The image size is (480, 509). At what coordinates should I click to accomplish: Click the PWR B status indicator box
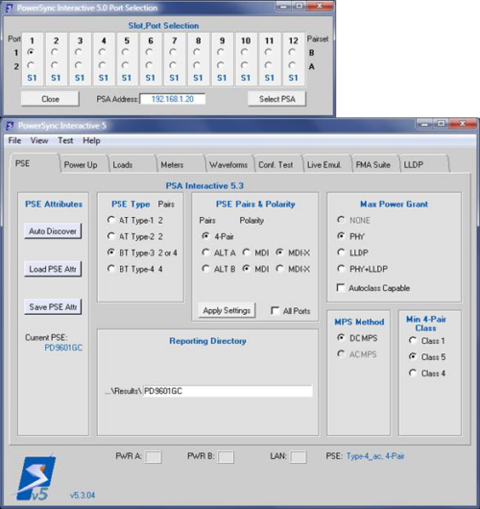pos(226,457)
